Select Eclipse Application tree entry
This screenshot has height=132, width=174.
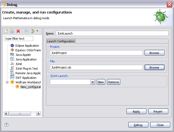tap(27, 46)
